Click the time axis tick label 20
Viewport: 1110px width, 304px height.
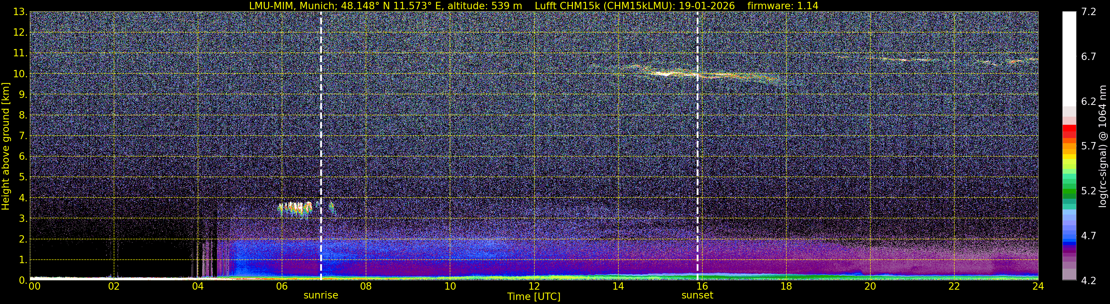point(870,286)
